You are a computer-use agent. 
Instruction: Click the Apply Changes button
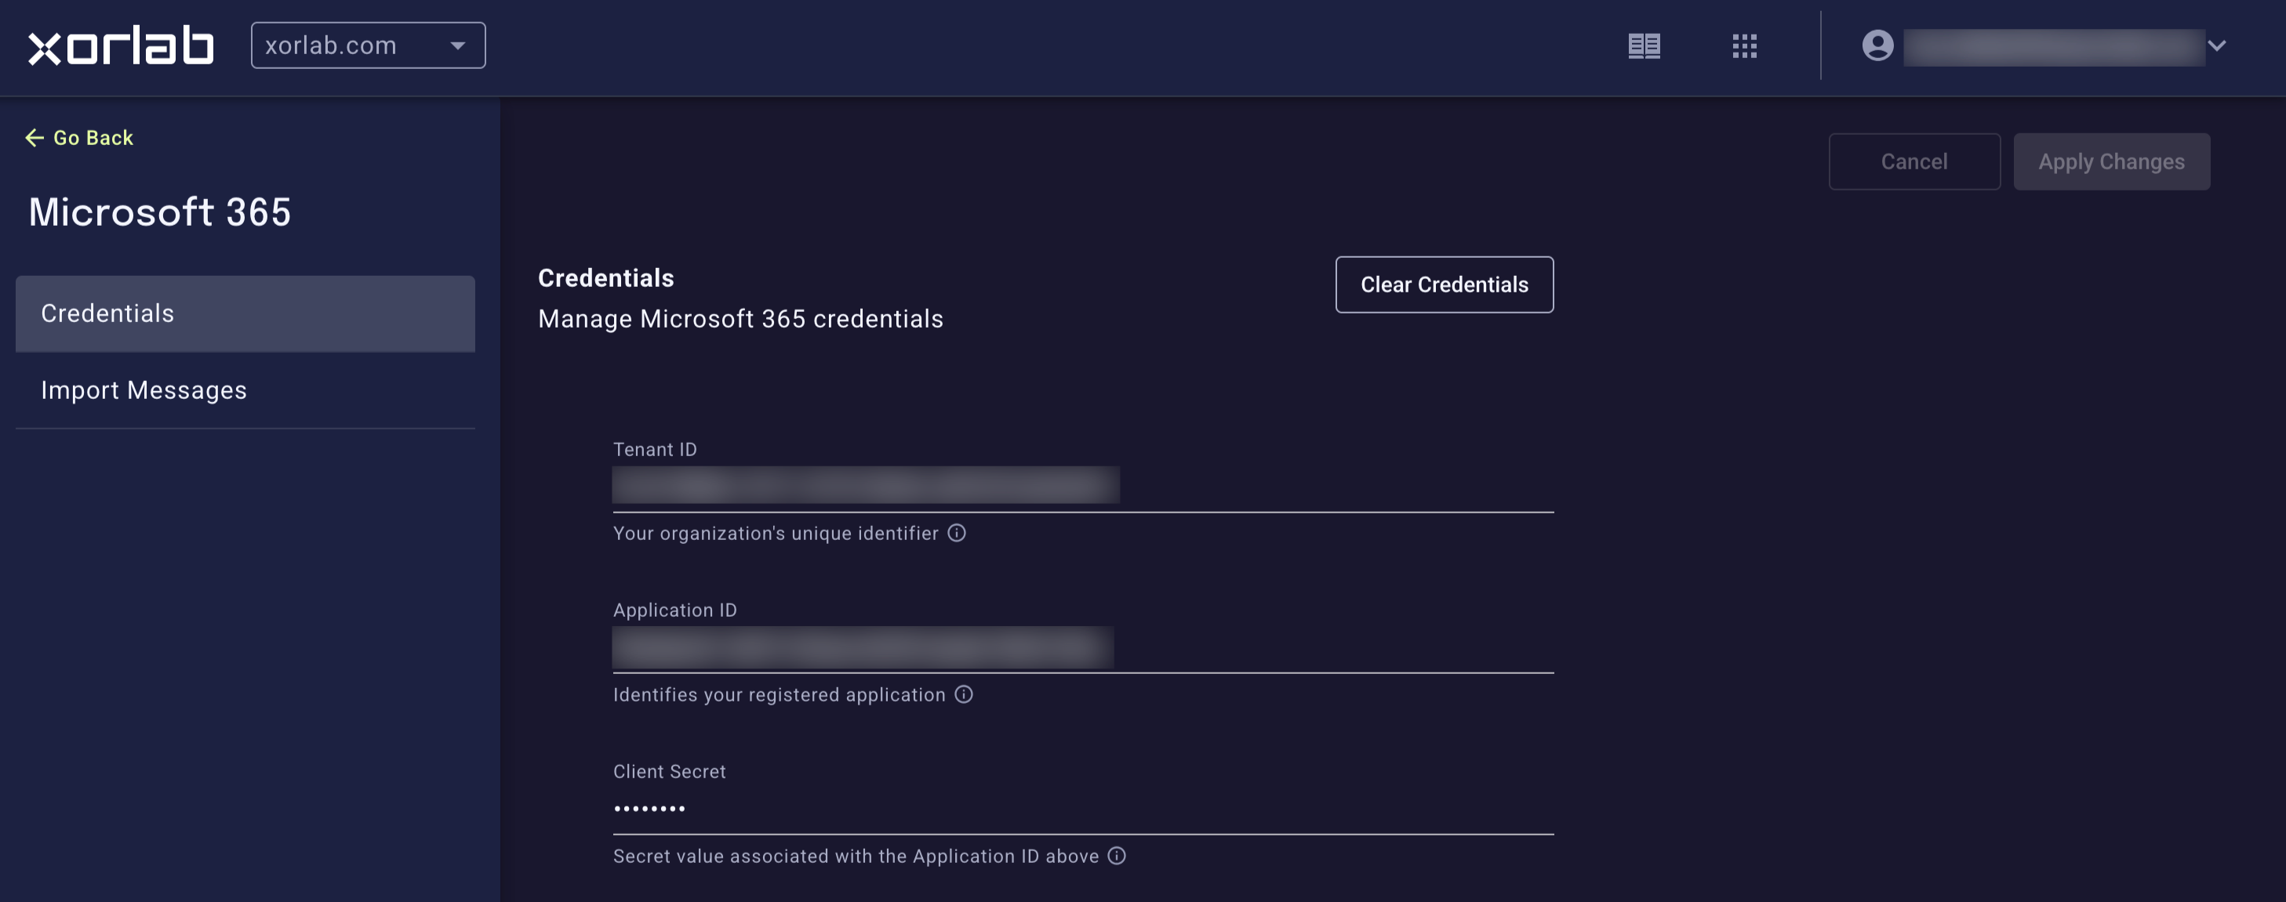(x=2111, y=161)
